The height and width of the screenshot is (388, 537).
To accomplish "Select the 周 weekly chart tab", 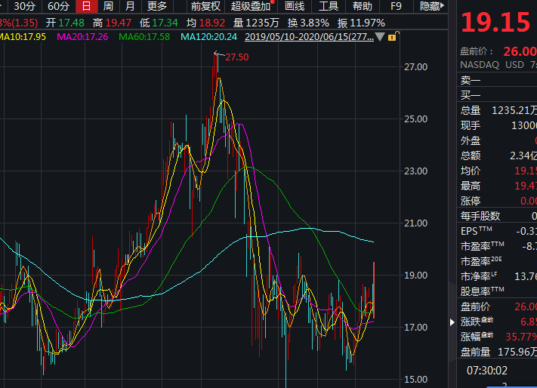I will [108, 6].
